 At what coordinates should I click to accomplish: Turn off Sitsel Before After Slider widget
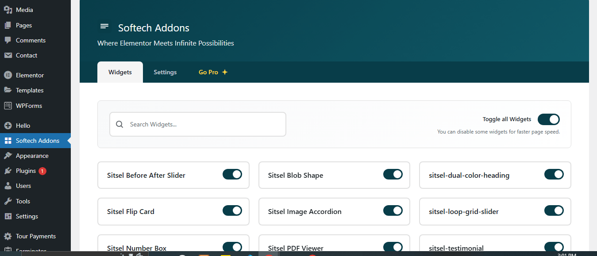[232, 174]
